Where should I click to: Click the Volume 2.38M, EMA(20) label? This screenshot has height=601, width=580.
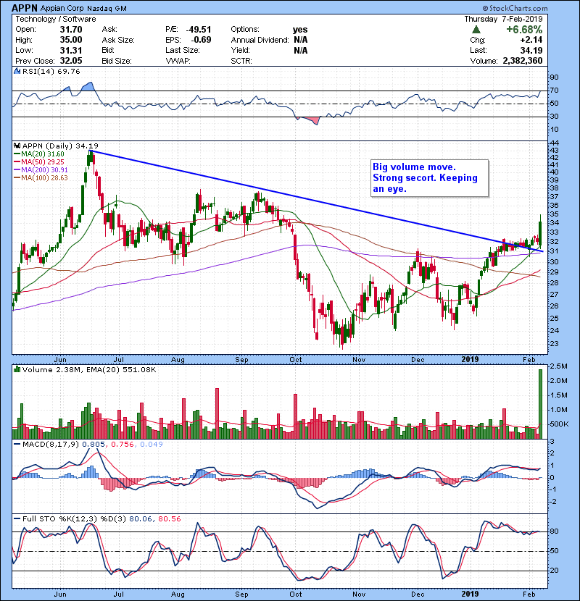pyautogui.click(x=89, y=369)
